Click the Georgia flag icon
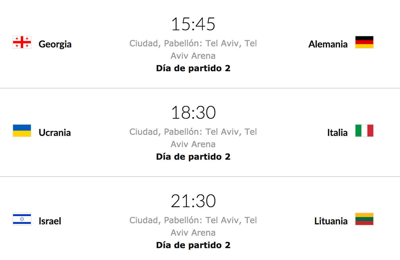 22,42
